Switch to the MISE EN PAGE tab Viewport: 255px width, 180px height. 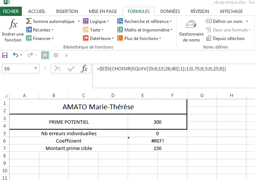pos(103,11)
